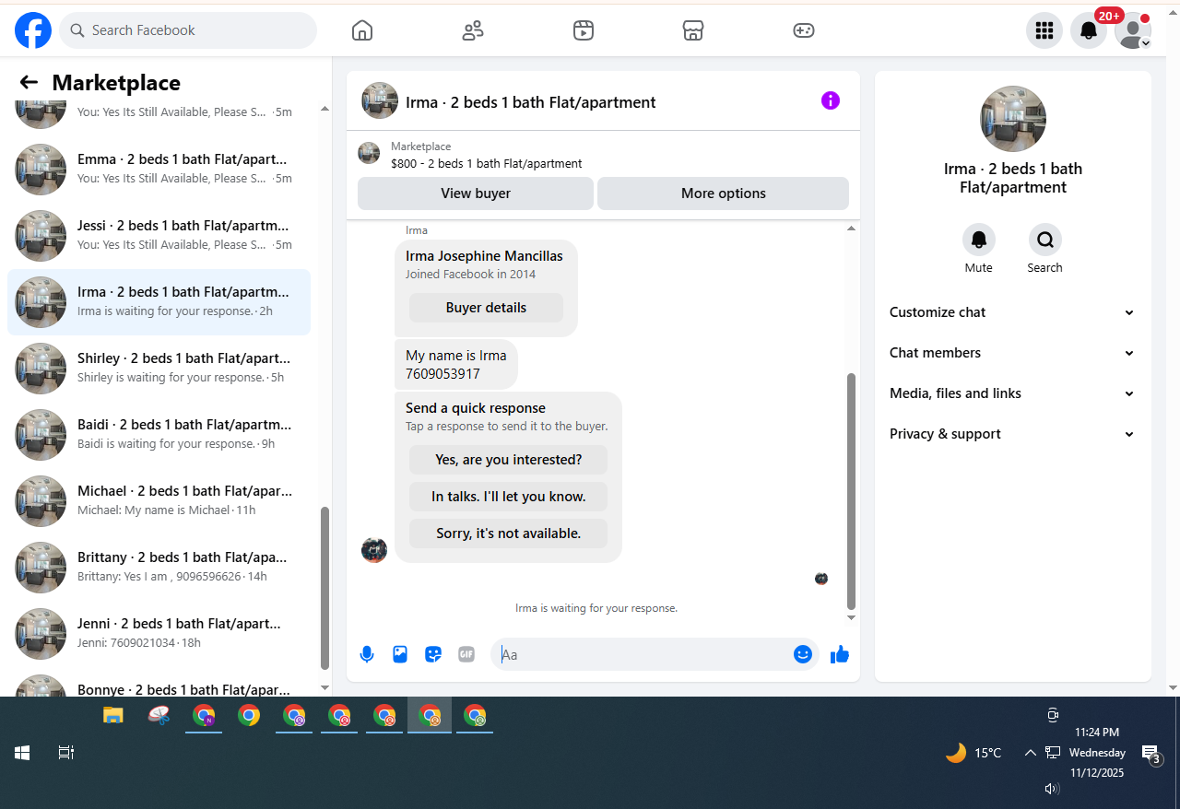Open Michael's conversation in the list
Screen dimensions: 1180x809
pos(159,501)
